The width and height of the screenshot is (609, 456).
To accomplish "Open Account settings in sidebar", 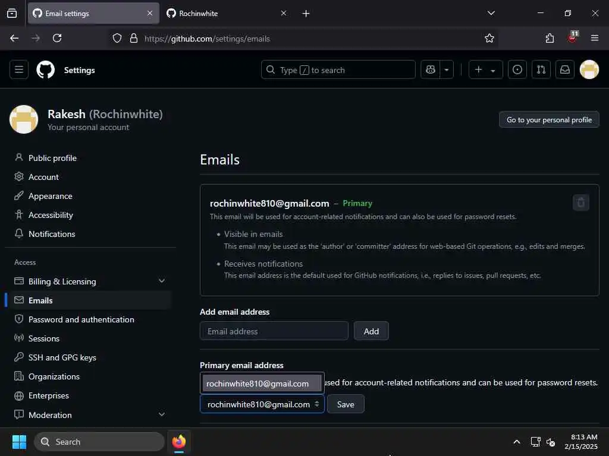I will coord(43,177).
